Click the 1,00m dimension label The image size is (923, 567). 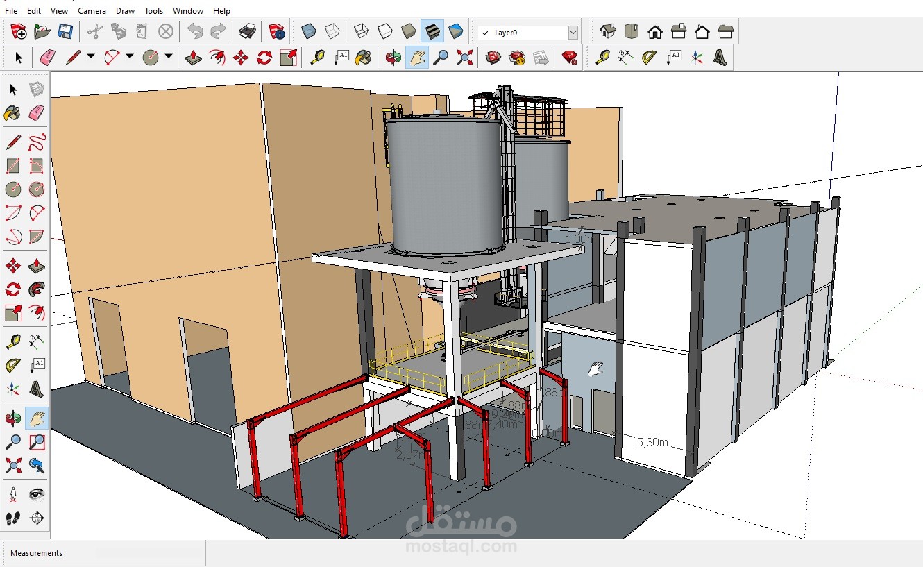(579, 239)
